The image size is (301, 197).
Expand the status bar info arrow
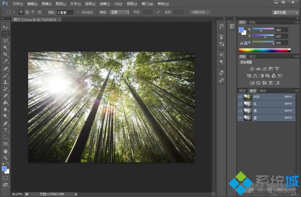[76, 194]
